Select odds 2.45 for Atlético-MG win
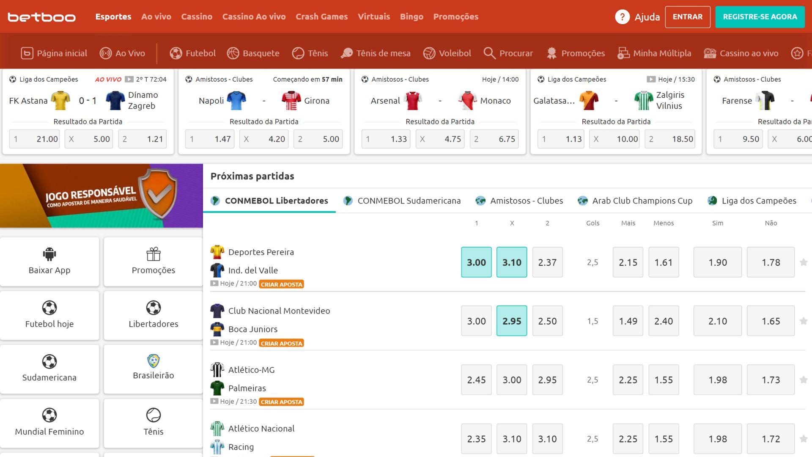 coord(476,380)
